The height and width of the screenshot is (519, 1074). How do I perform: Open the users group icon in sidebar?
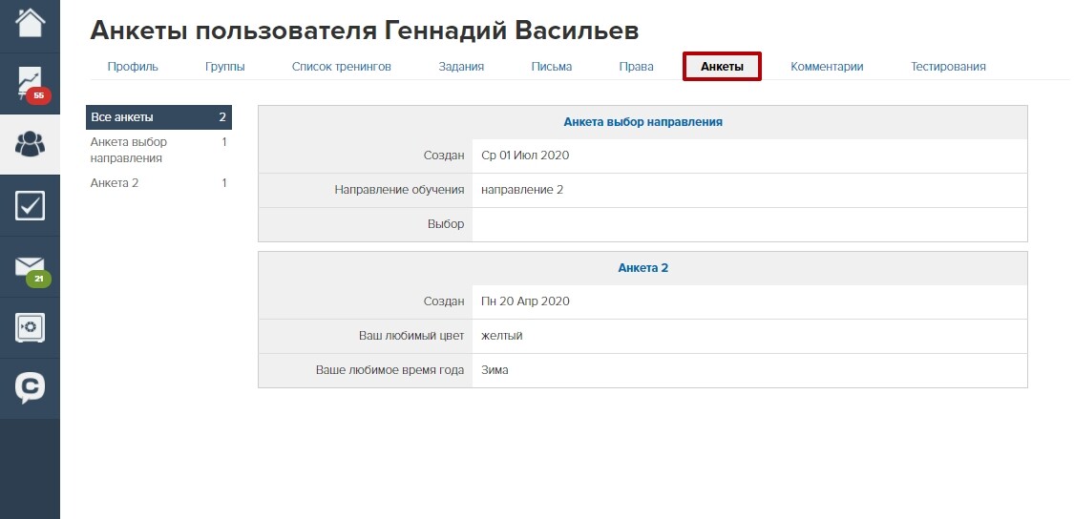click(x=30, y=144)
